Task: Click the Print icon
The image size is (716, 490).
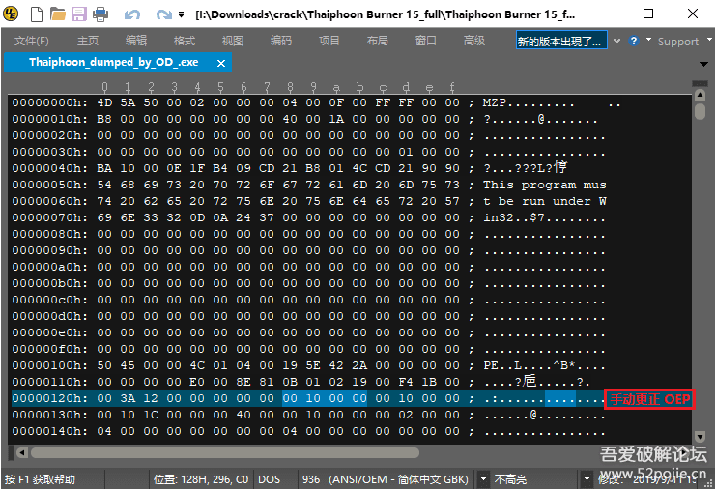Action: tap(100, 14)
